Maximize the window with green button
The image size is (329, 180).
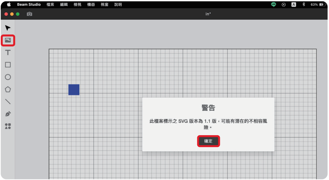coord(18,14)
